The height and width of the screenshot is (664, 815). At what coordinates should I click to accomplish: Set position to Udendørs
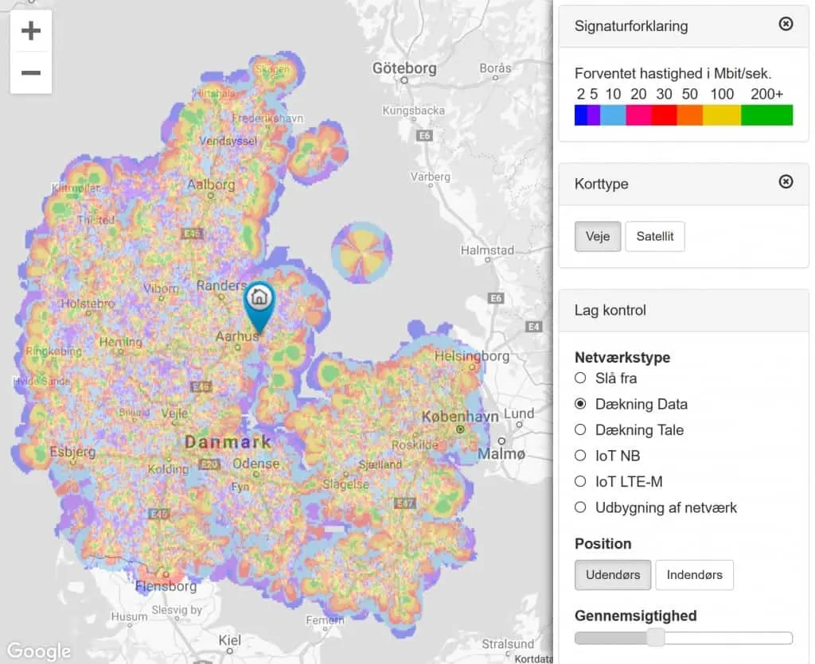(612, 575)
